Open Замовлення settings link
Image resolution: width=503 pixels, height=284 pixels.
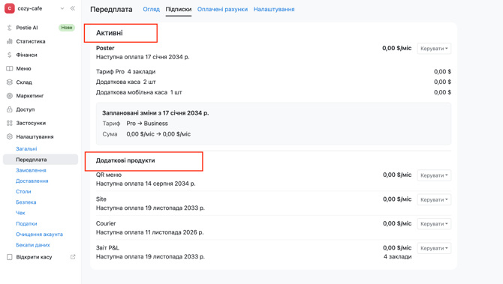coord(31,170)
